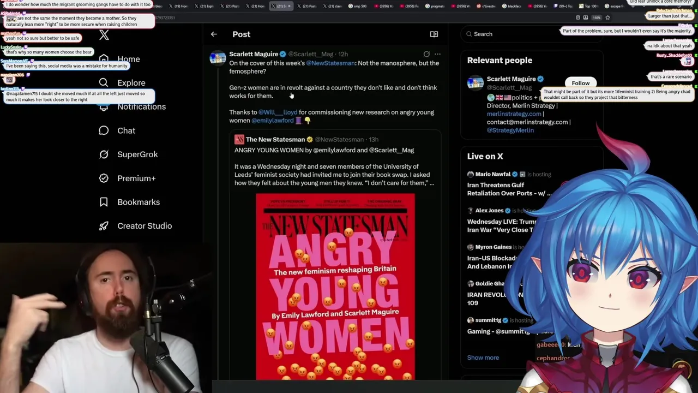Viewport: 698px width, 393px height.
Task: Click Mario Nawfal's host avatar
Action: (x=470, y=174)
